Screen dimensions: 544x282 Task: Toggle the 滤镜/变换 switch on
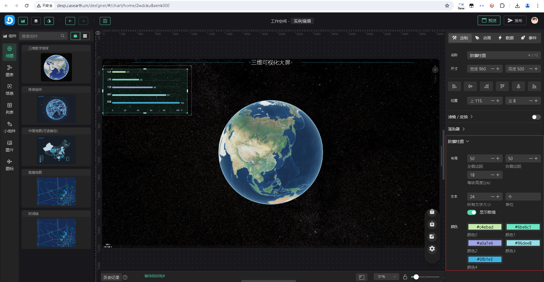coord(536,117)
